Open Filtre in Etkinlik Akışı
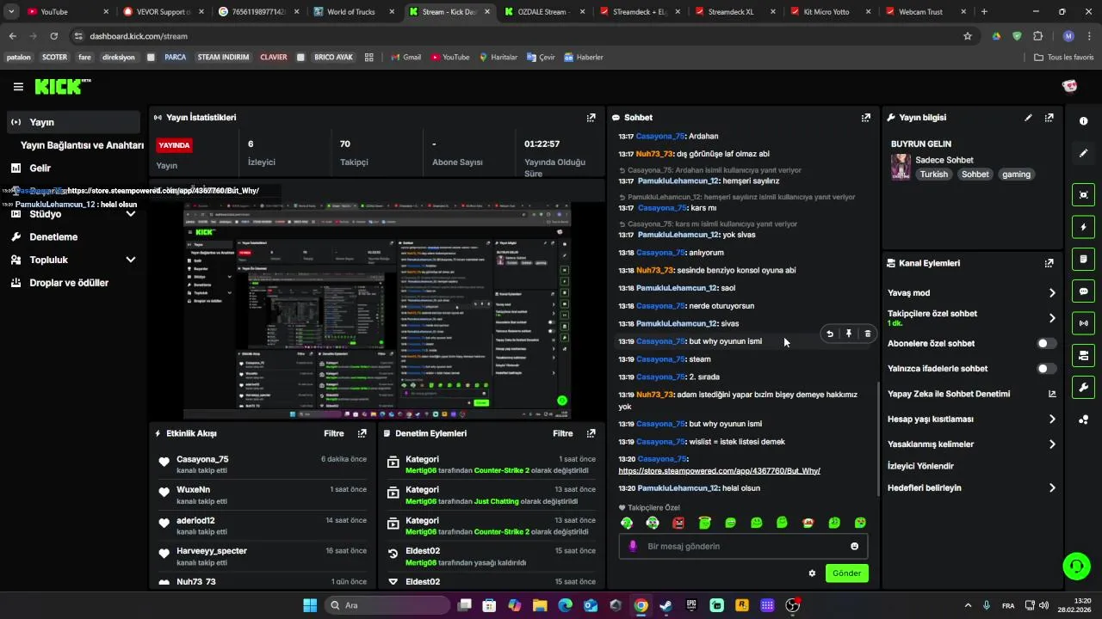Viewport: 1102px width, 619px height. 334,433
